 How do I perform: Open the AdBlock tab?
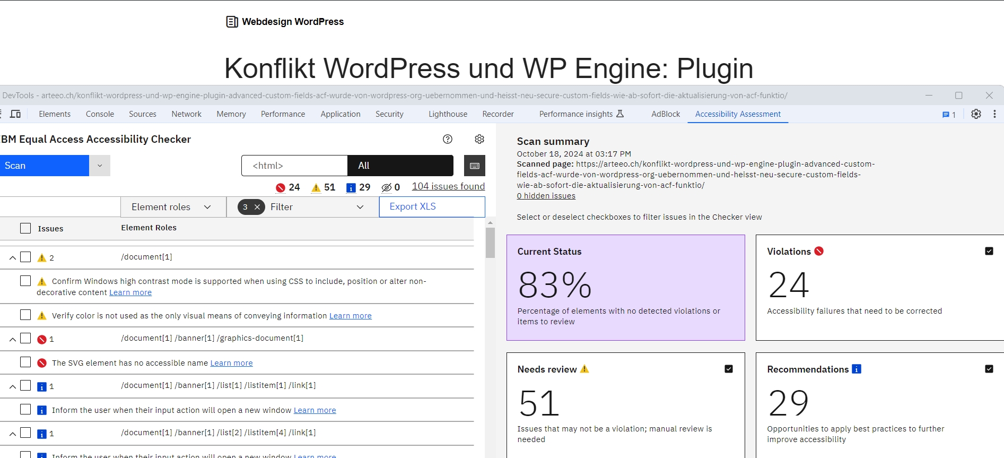pyautogui.click(x=666, y=114)
